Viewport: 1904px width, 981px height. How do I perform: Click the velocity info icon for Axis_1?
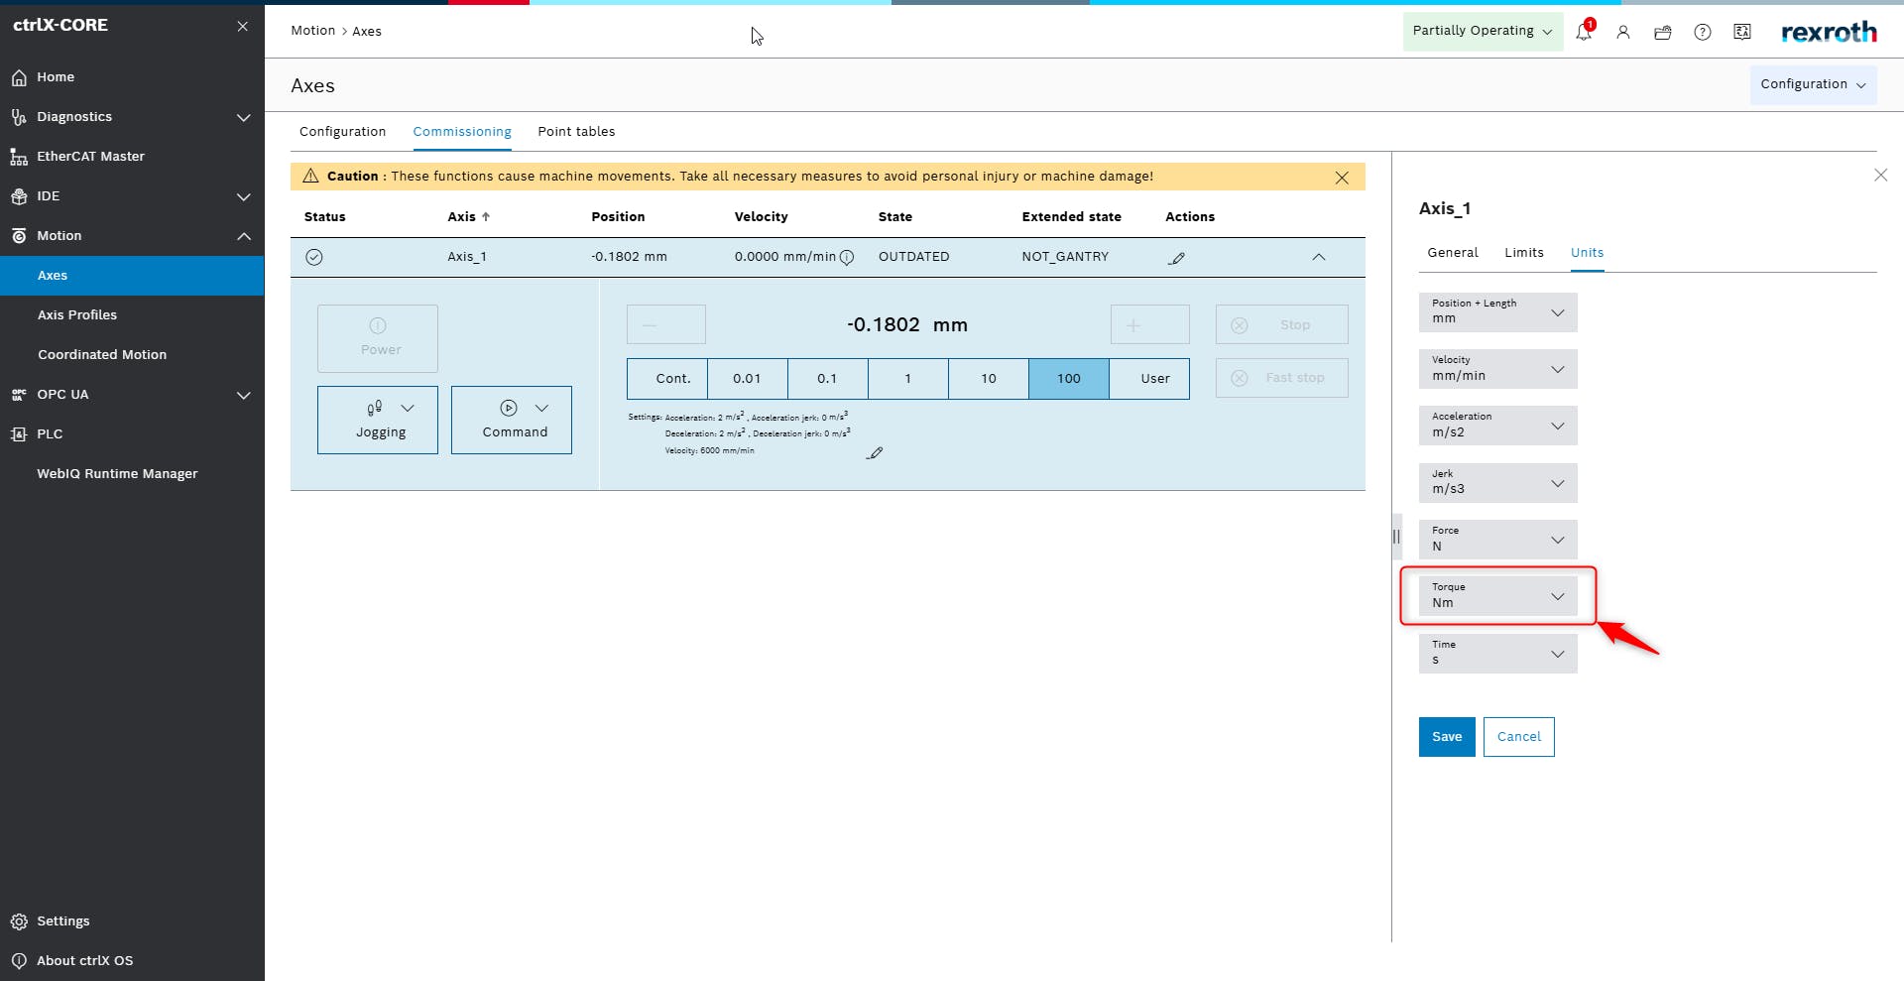point(847,258)
